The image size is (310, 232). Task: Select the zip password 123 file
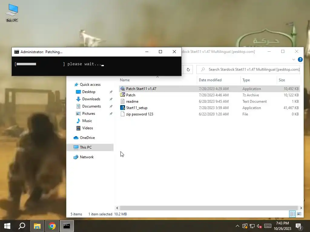pos(140,114)
